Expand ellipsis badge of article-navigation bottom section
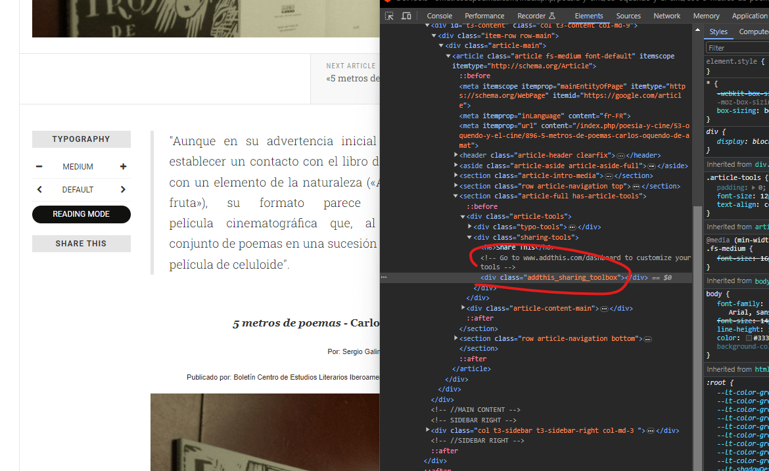 click(x=648, y=339)
